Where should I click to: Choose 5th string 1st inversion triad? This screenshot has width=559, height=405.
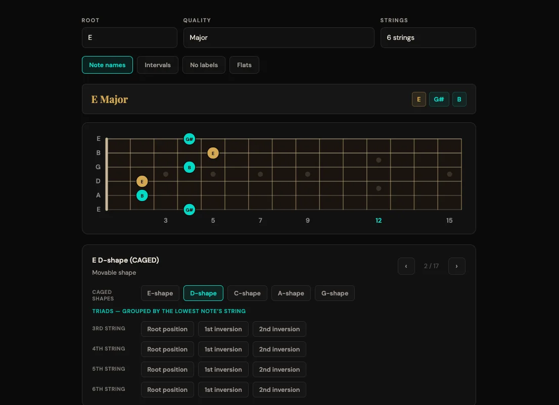tap(223, 370)
